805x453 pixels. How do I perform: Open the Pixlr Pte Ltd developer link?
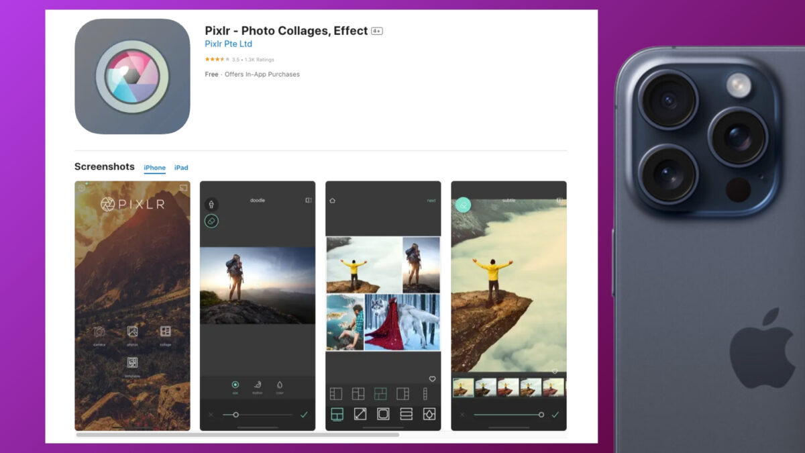228,44
